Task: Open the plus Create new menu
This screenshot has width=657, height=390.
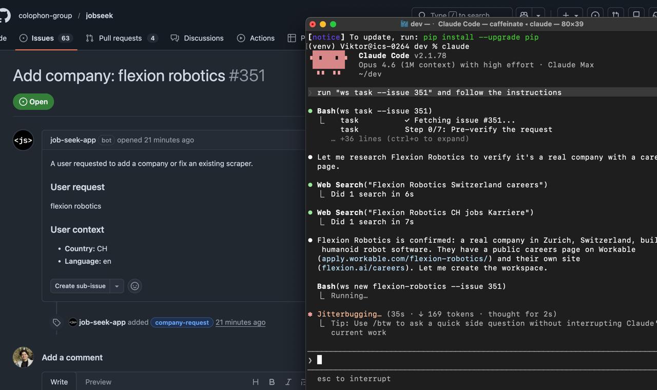Action: tap(570, 15)
